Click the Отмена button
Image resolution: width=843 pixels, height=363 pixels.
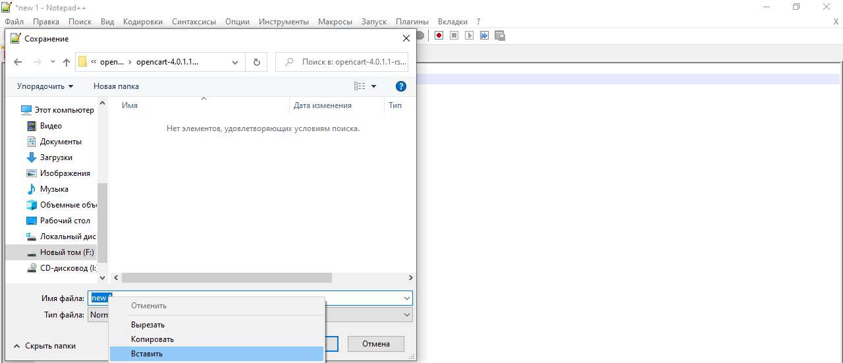pos(375,343)
